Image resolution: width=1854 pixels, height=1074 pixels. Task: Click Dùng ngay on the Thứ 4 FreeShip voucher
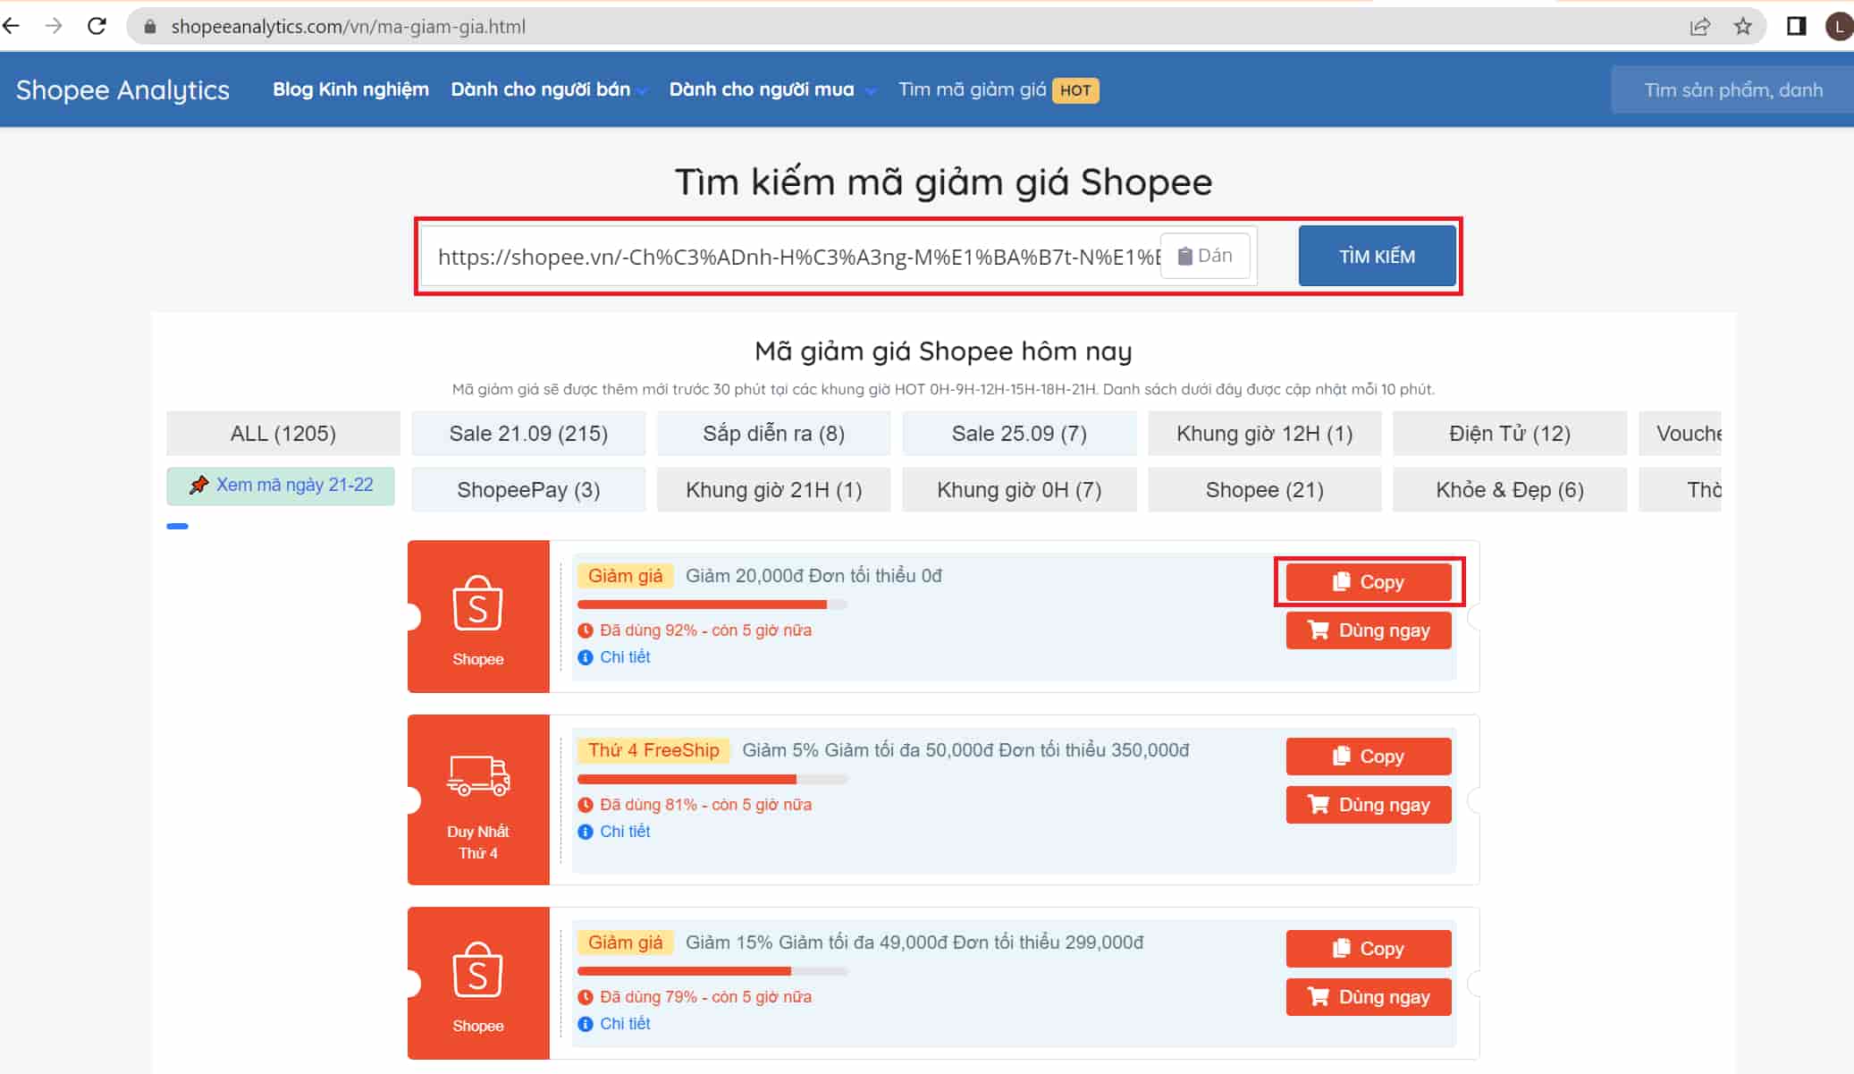[x=1368, y=805]
